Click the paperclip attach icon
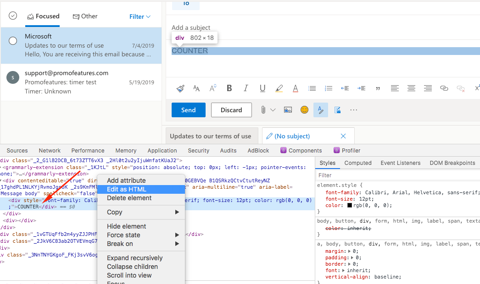 coord(263,110)
